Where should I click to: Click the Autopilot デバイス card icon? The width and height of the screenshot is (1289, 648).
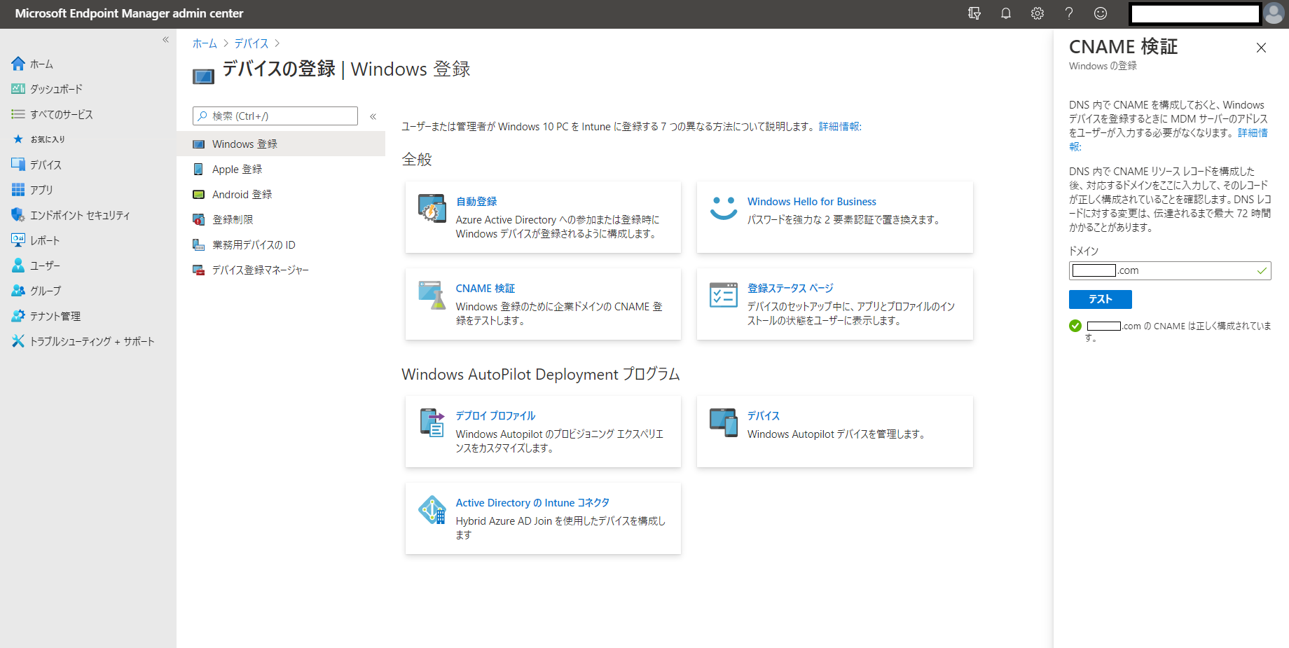724,422
